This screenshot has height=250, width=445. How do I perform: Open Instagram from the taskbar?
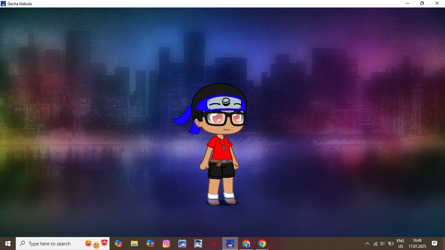pos(166,243)
